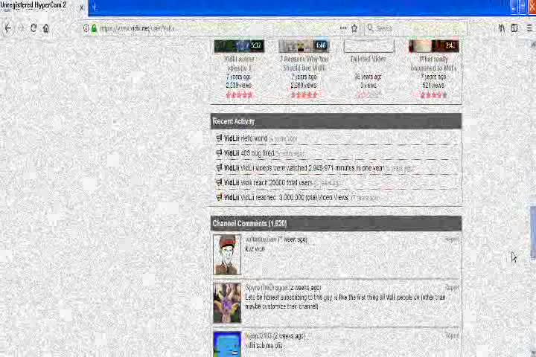The height and width of the screenshot is (357, 536).
Task: Click star rating under the 521 views video
Action: pyautogui.click(x=433, y=95)
